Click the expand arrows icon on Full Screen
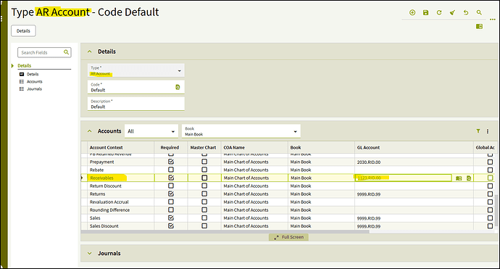This screenshot has height=269, width=500. (x=277, y=237)
